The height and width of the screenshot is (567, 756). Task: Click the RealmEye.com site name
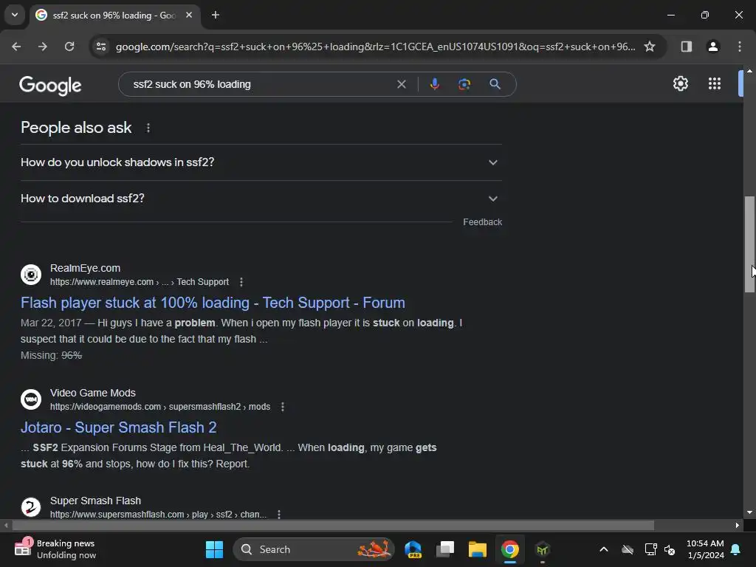(86, 268)
